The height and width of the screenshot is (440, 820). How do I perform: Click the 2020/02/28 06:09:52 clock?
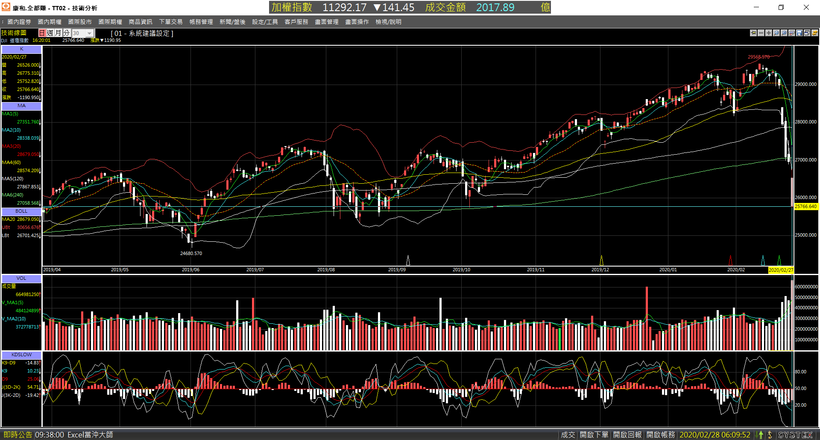(715, 434)
